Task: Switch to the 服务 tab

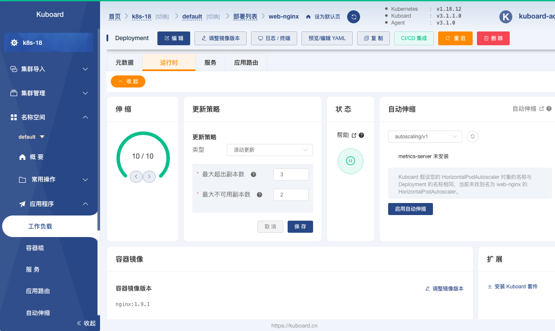Action: (210, 62)
